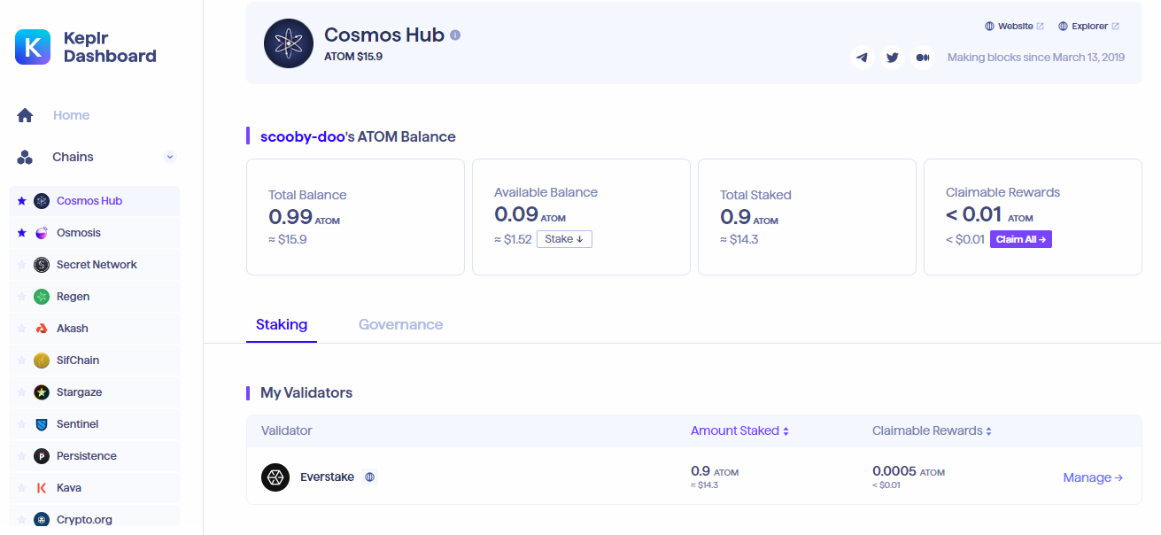Sort validators by Amount Staked

[x=739, y=430]
